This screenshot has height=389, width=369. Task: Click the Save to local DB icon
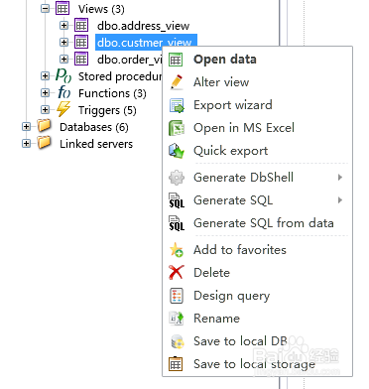click(177, 341)
